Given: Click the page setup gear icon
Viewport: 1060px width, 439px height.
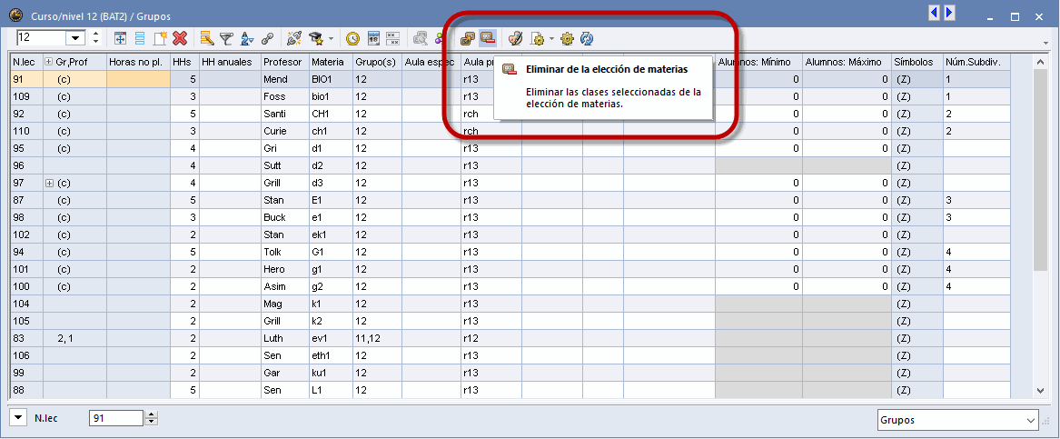Looking at the screenshot, I should click(538, 38).
